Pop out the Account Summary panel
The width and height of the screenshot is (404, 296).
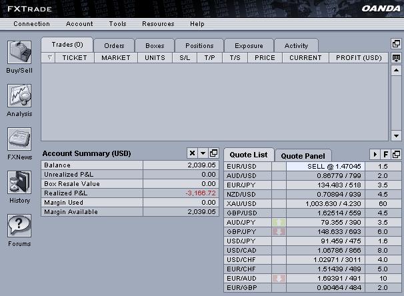click(x=213, y=153)
